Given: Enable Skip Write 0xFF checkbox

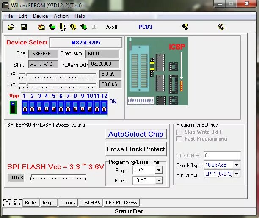Looking at the screenshot, I should click(179, 132).
